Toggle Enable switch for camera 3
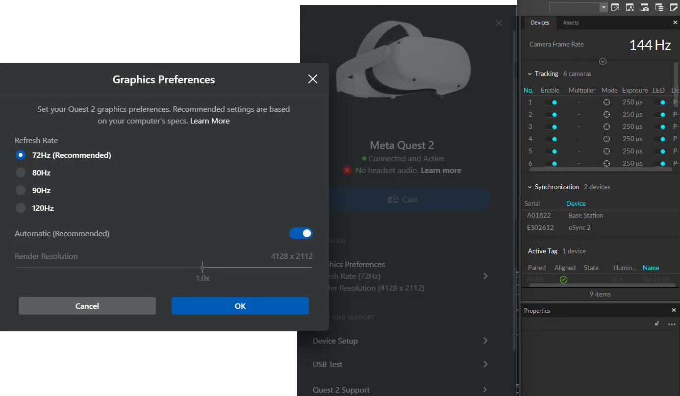 point(551,126)
